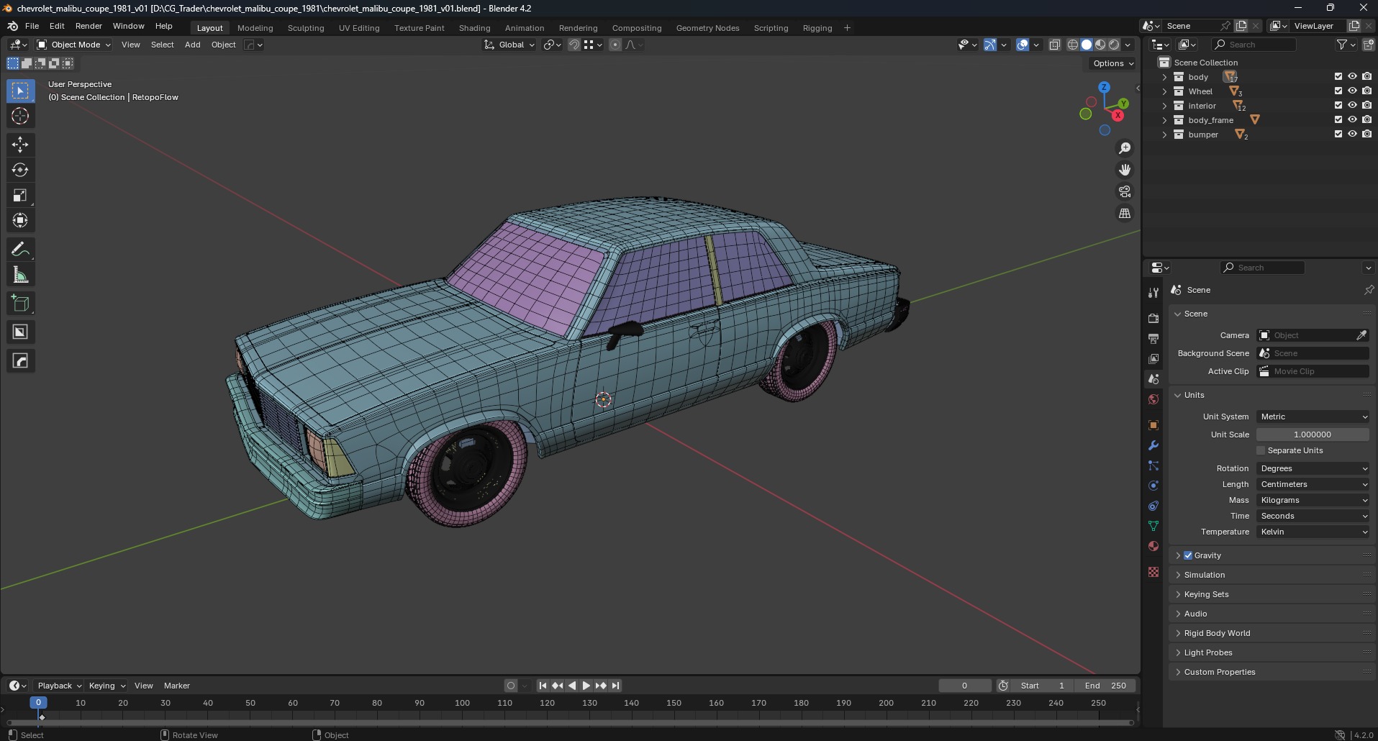Select the Select Box tool
This screenshot has width=1378, height=741.
[20, 91]
